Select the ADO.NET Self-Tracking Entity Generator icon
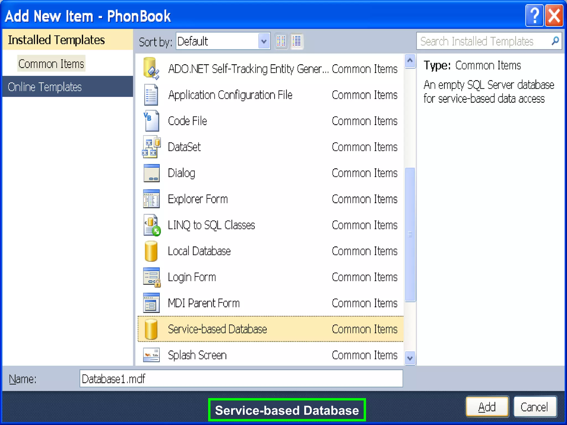Viewport: 567px width, 425px height. pos(151,68)
